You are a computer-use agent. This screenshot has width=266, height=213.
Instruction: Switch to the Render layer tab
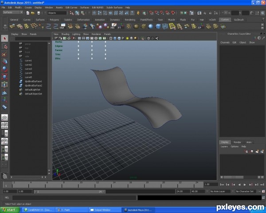[x=237, y=142]
